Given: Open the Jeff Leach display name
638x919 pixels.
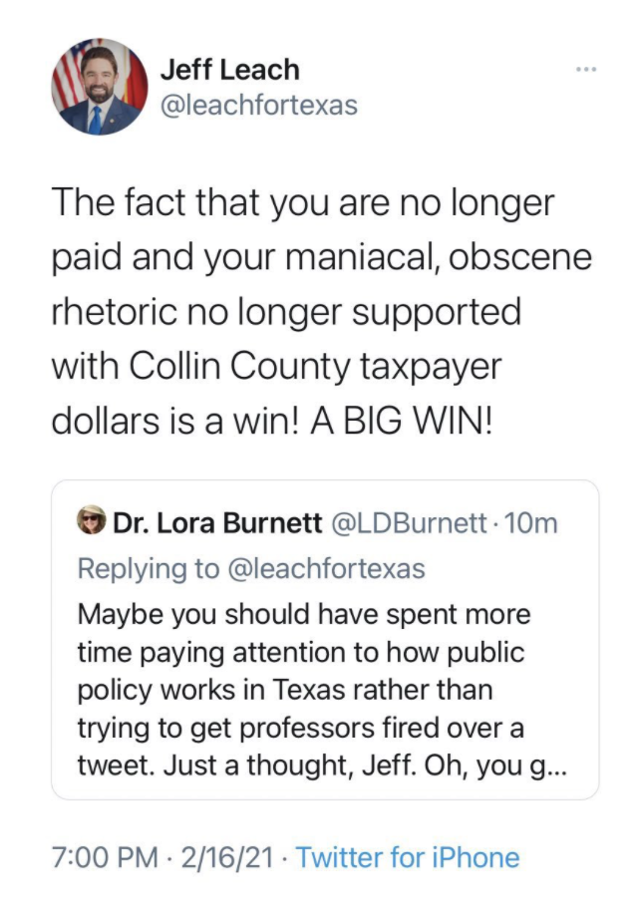Looking at the screenshot, I should coord(230,69).
